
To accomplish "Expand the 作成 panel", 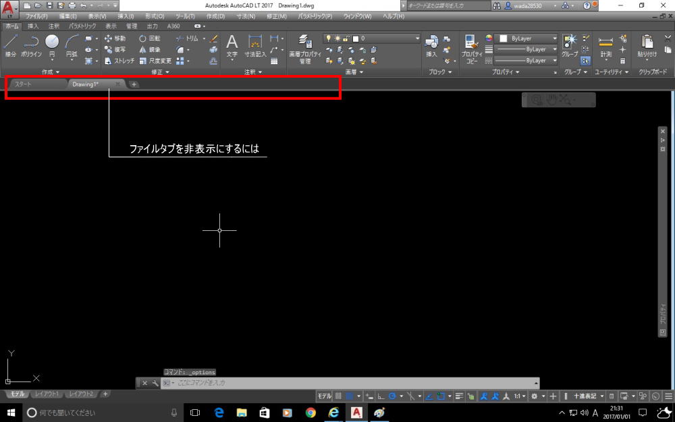I will click(x=51, y=72).
